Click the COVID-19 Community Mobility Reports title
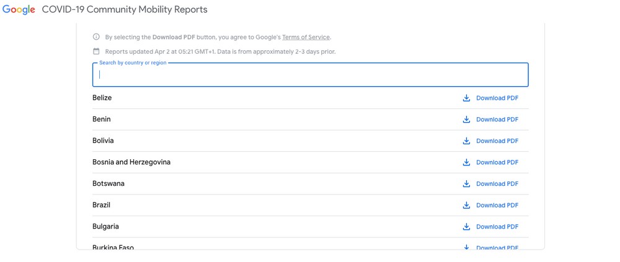The height and width of the screenshot is (262, 620). coord(125,9)
